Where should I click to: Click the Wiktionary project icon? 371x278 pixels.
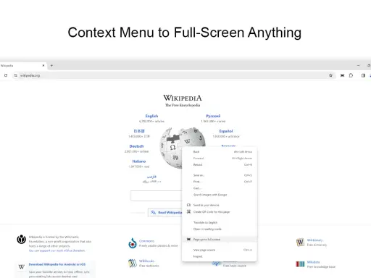tap(300, 243)
